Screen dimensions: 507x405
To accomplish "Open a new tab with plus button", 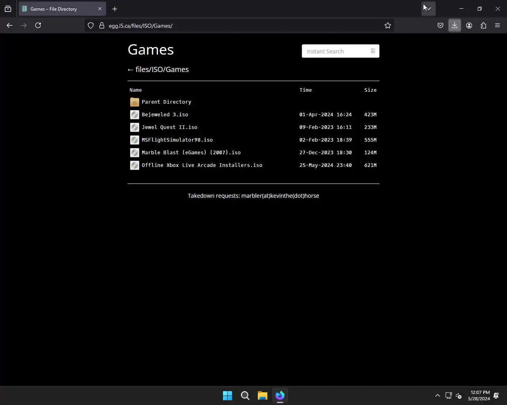I will (x=114, y=9).
